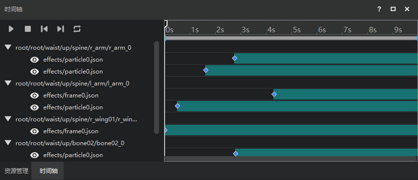Screen dimensions: 418x180
Task: Stop playback using the square stop icon
Action: tap(28, 29)
